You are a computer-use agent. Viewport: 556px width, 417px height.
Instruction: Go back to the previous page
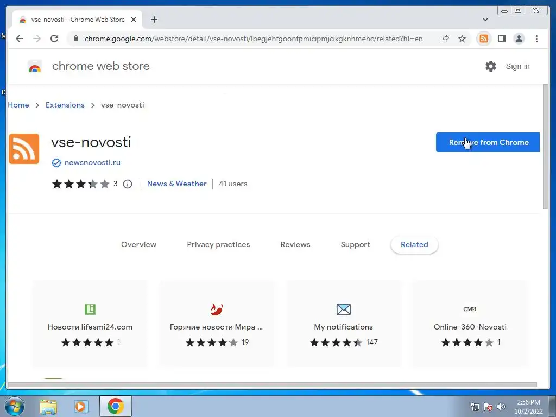pyautogui.click(x=20, y=39)
